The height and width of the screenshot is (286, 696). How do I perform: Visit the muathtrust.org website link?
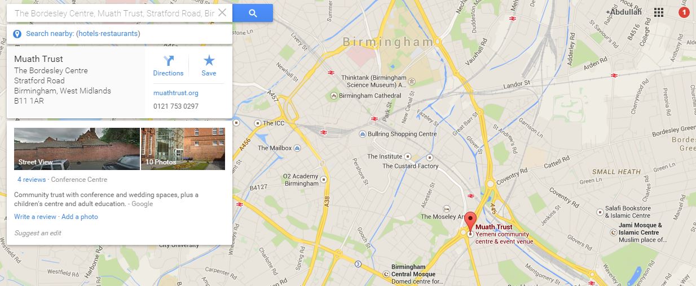click(x=176, y=93)
